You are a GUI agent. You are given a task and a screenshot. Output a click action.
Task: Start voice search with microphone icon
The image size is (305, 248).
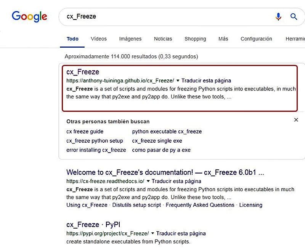click(278, 16)
